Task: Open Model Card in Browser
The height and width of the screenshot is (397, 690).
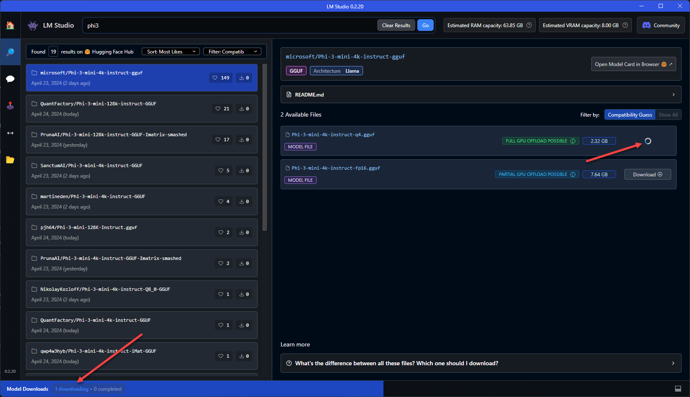Action: (634, 64)
